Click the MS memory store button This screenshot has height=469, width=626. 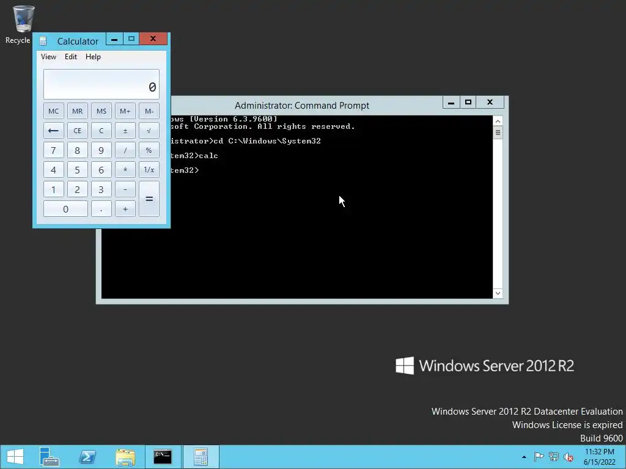pos(101,111)
